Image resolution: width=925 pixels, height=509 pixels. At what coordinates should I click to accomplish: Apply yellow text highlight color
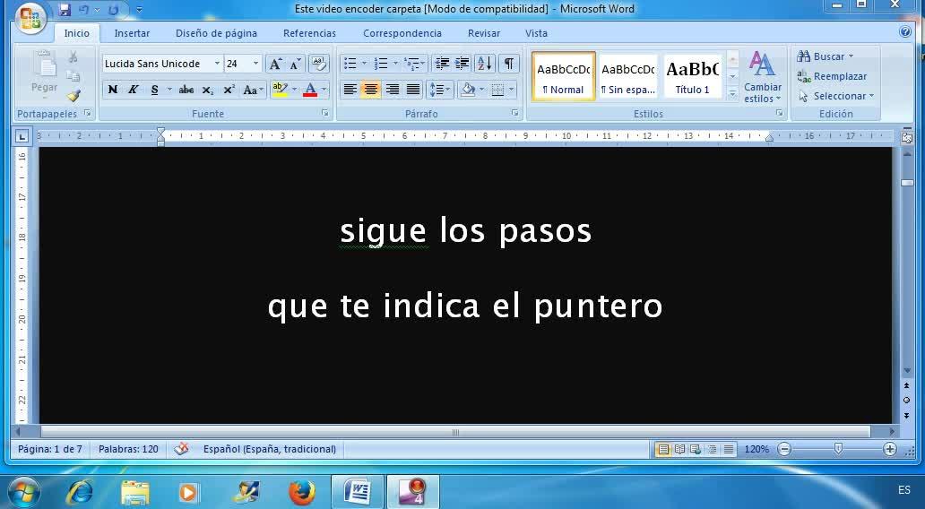tap(280, 90)
